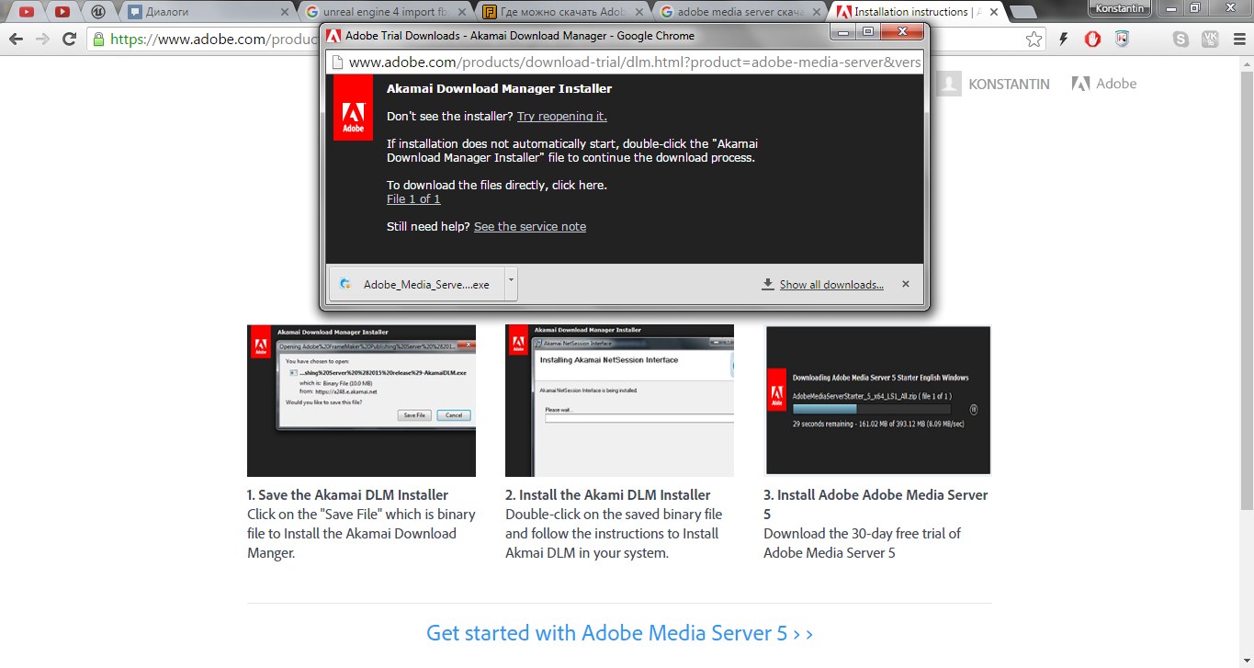Screen dimensions: 1254x668
Task: Click the Adobe text link in header
Action: point(1116,84)
